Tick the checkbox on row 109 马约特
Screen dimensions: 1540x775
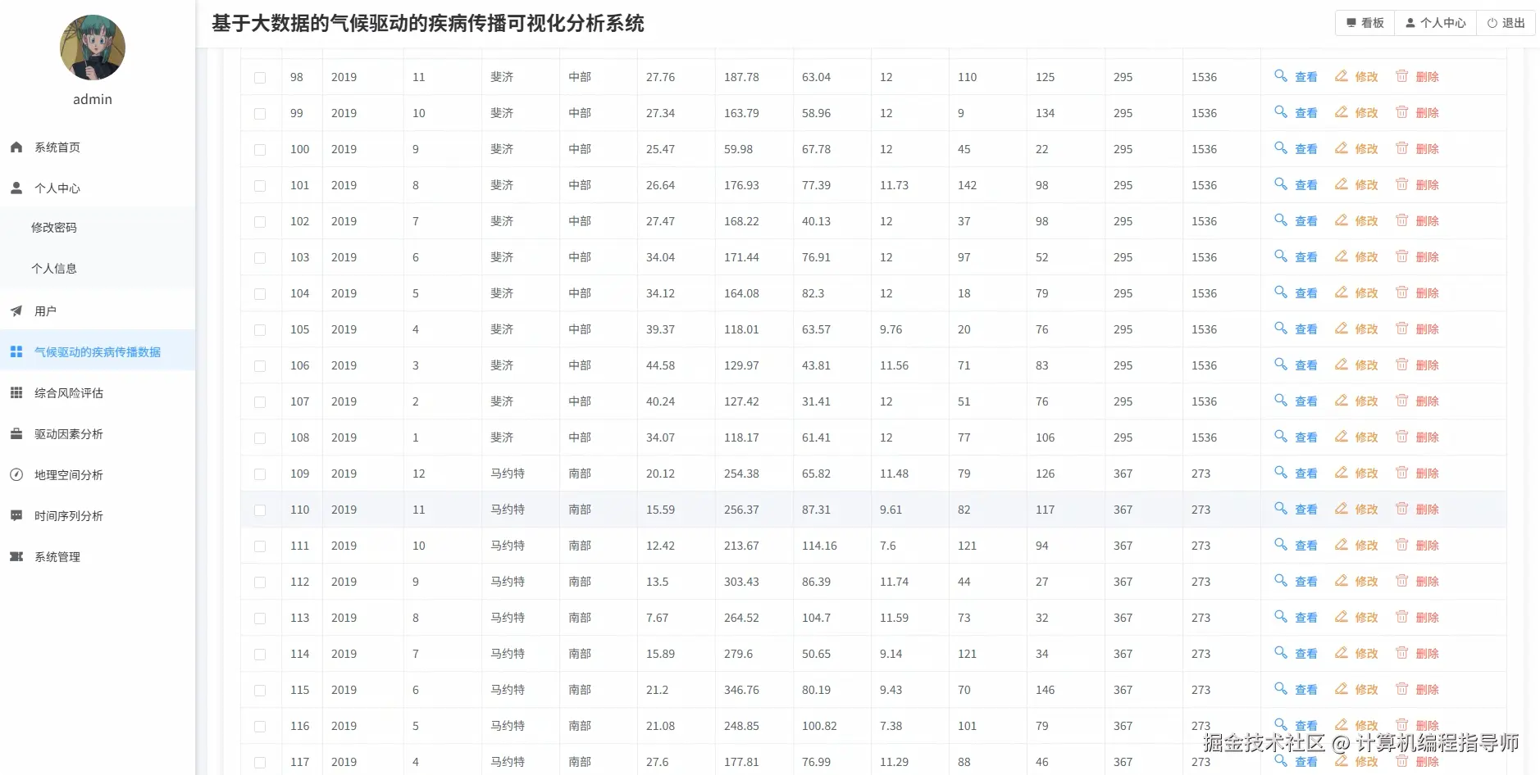[x=260, y=474]
